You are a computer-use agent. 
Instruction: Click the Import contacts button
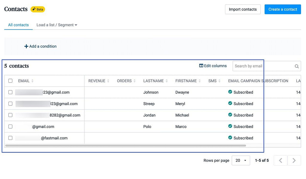click(243, 9)
